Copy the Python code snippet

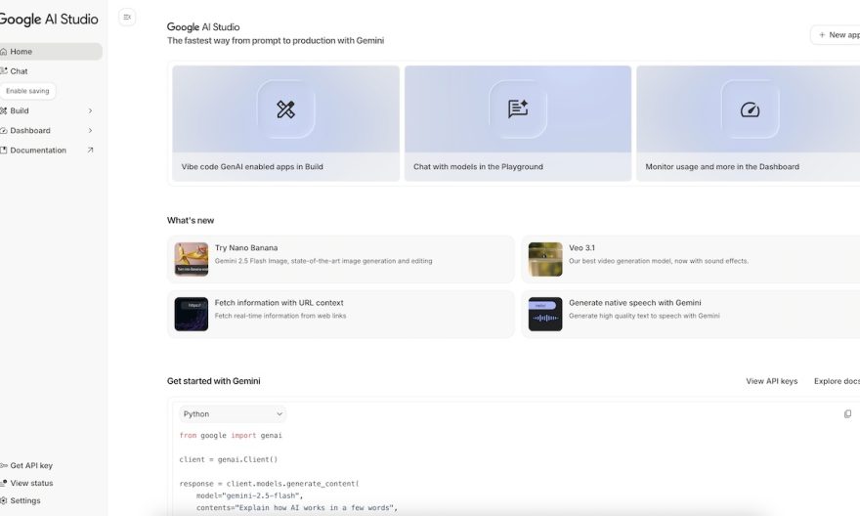click(847, 413)
